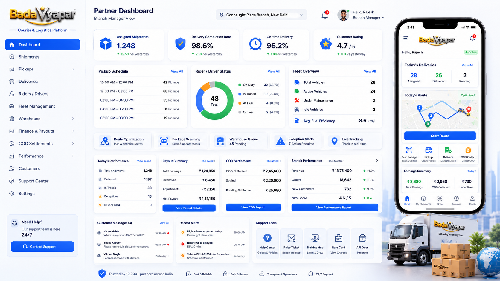Click the Rate Card icon
Image resolution: width=500 pixels, height=281 pixels.
339,238
